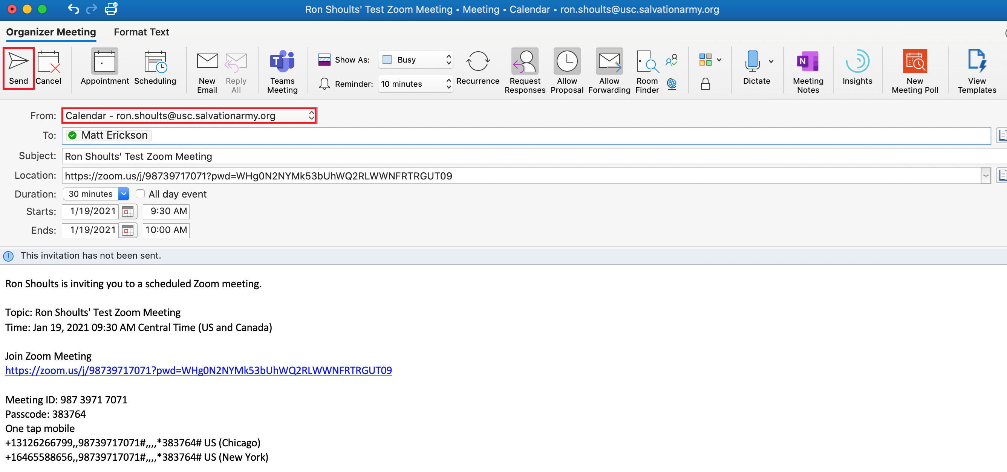Open the From calendar account dropdown
This screenshot has width=1007, height=472.
(189, 116)
